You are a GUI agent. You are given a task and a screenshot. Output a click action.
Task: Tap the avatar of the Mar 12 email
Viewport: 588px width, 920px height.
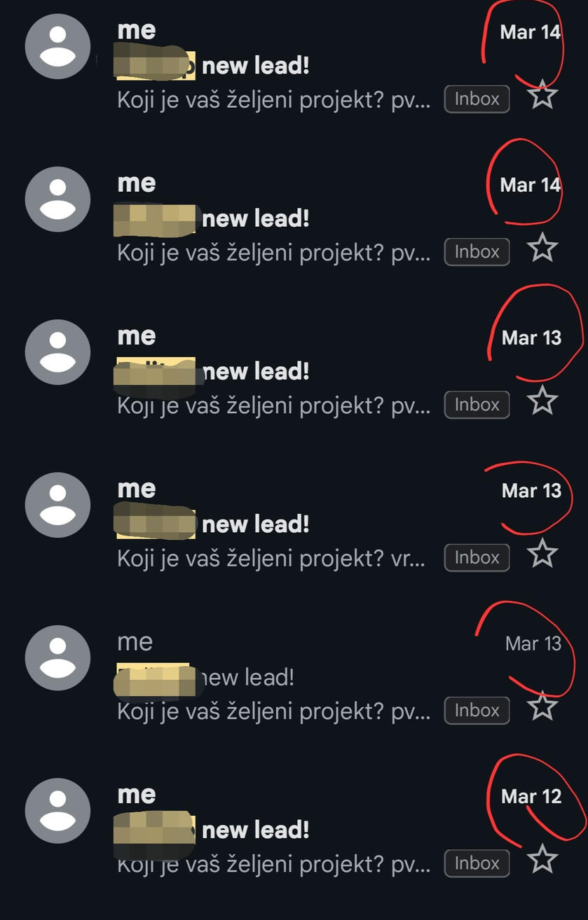(x=57, y=811)
